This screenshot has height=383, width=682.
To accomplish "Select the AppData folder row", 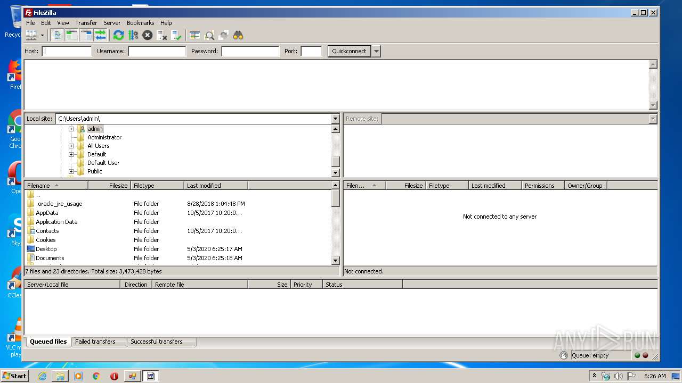I will coord(178,213).
